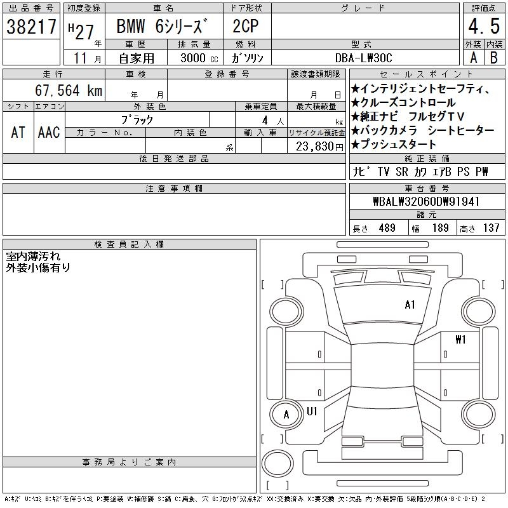Select chassis number WBALW32060DW91941
508x508 pixels.
(426, 201)
